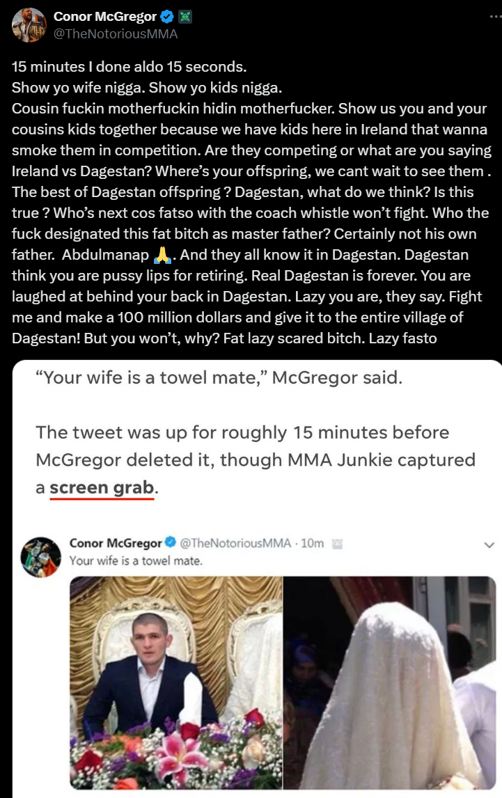Click the verified badge in the embedded tweet

[171, 542]
